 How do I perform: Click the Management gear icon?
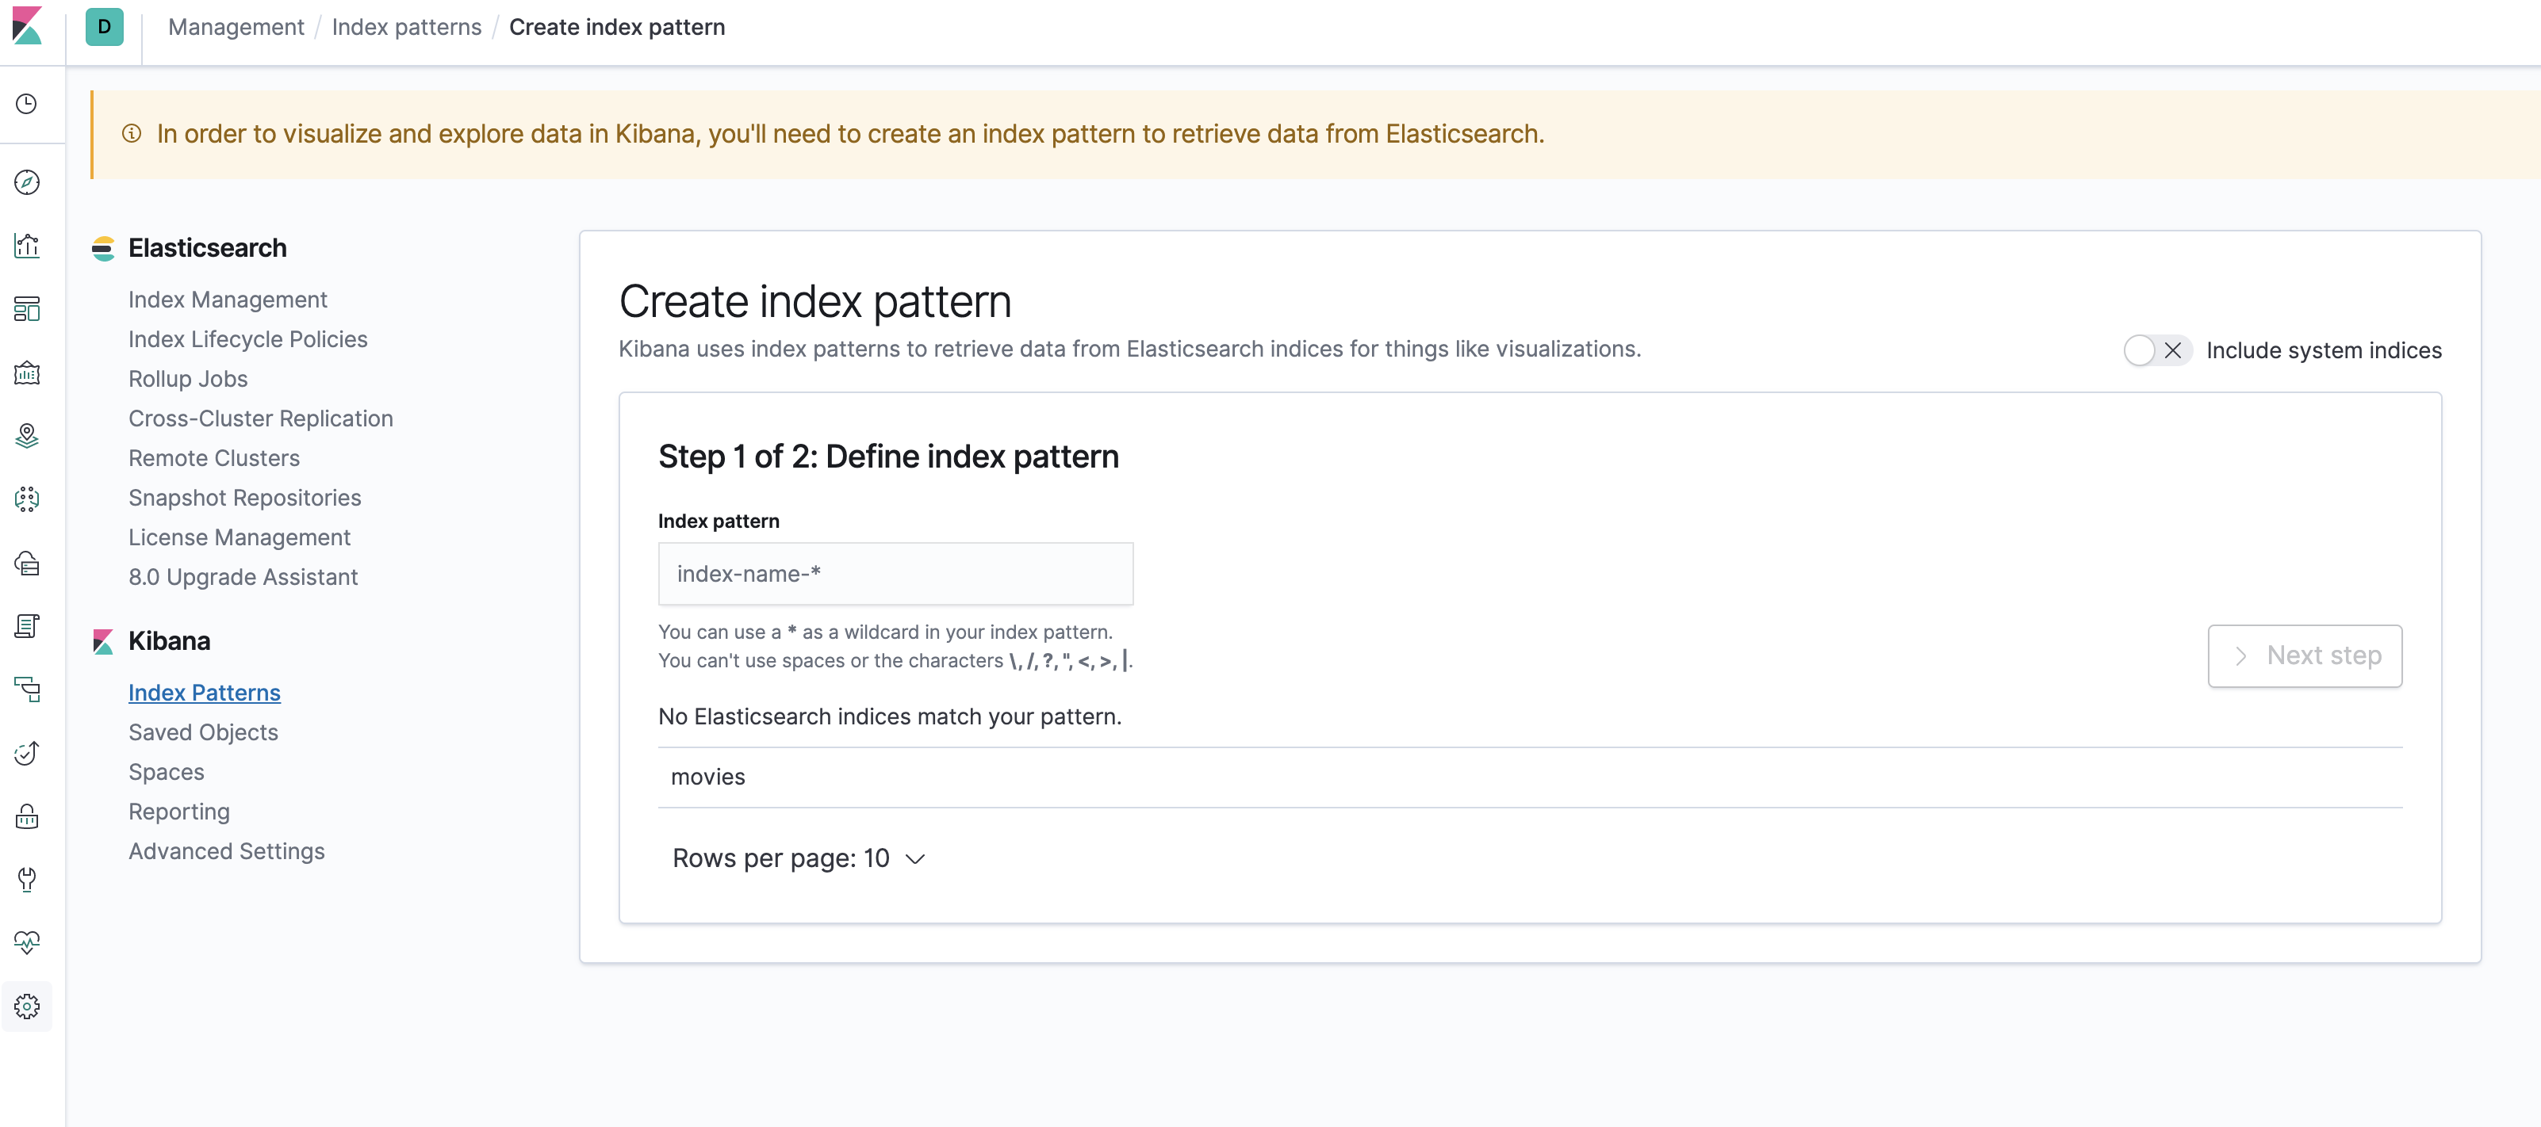tap(27, 1006)
